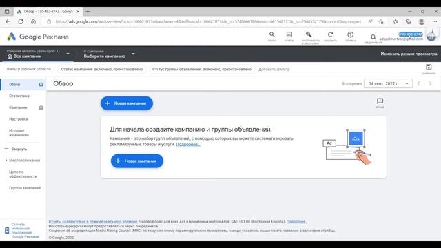
Task: Open Подробнее link in footer time zone line
Action: 297,222
